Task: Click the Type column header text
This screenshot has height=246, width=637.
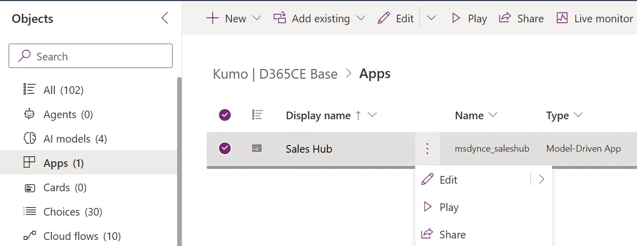Action: [557, 115]
